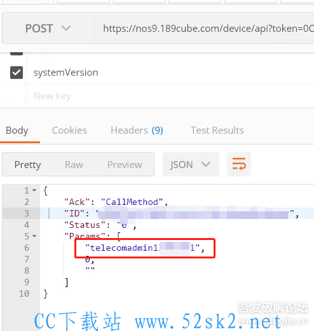This screenshot has height=331, width=314.
Task: Open the JSON format dropdown
Action: click(x=191, y=164)
